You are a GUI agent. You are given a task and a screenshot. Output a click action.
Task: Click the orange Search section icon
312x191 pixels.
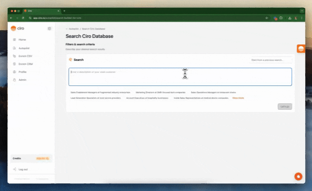[71, 60]
